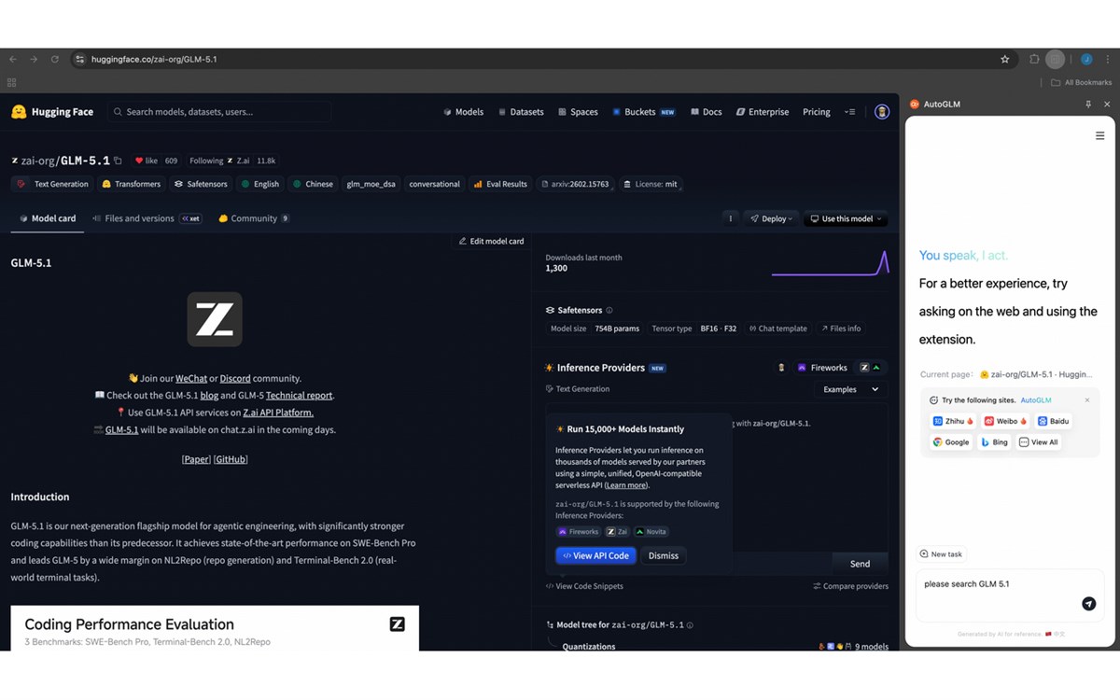Open the WeChat community link

[x=191, y=379]
